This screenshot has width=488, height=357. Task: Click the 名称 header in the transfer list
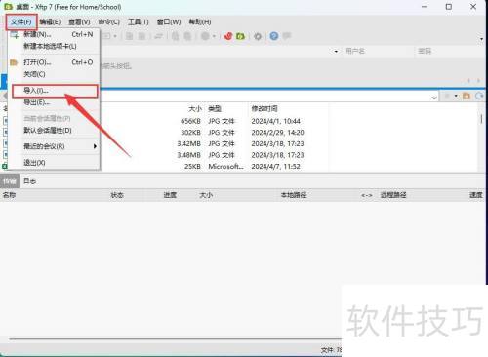click(x=9, y=195)
